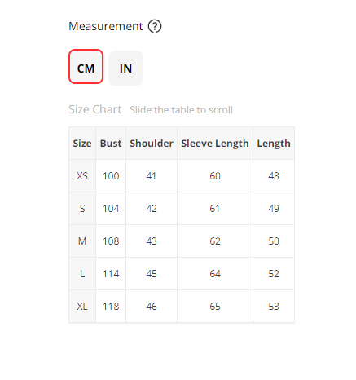
Task: Select the XL size row label
Action: click(82, 307)
